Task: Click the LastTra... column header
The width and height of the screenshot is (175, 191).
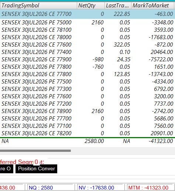Action: [x=118, y=6]
